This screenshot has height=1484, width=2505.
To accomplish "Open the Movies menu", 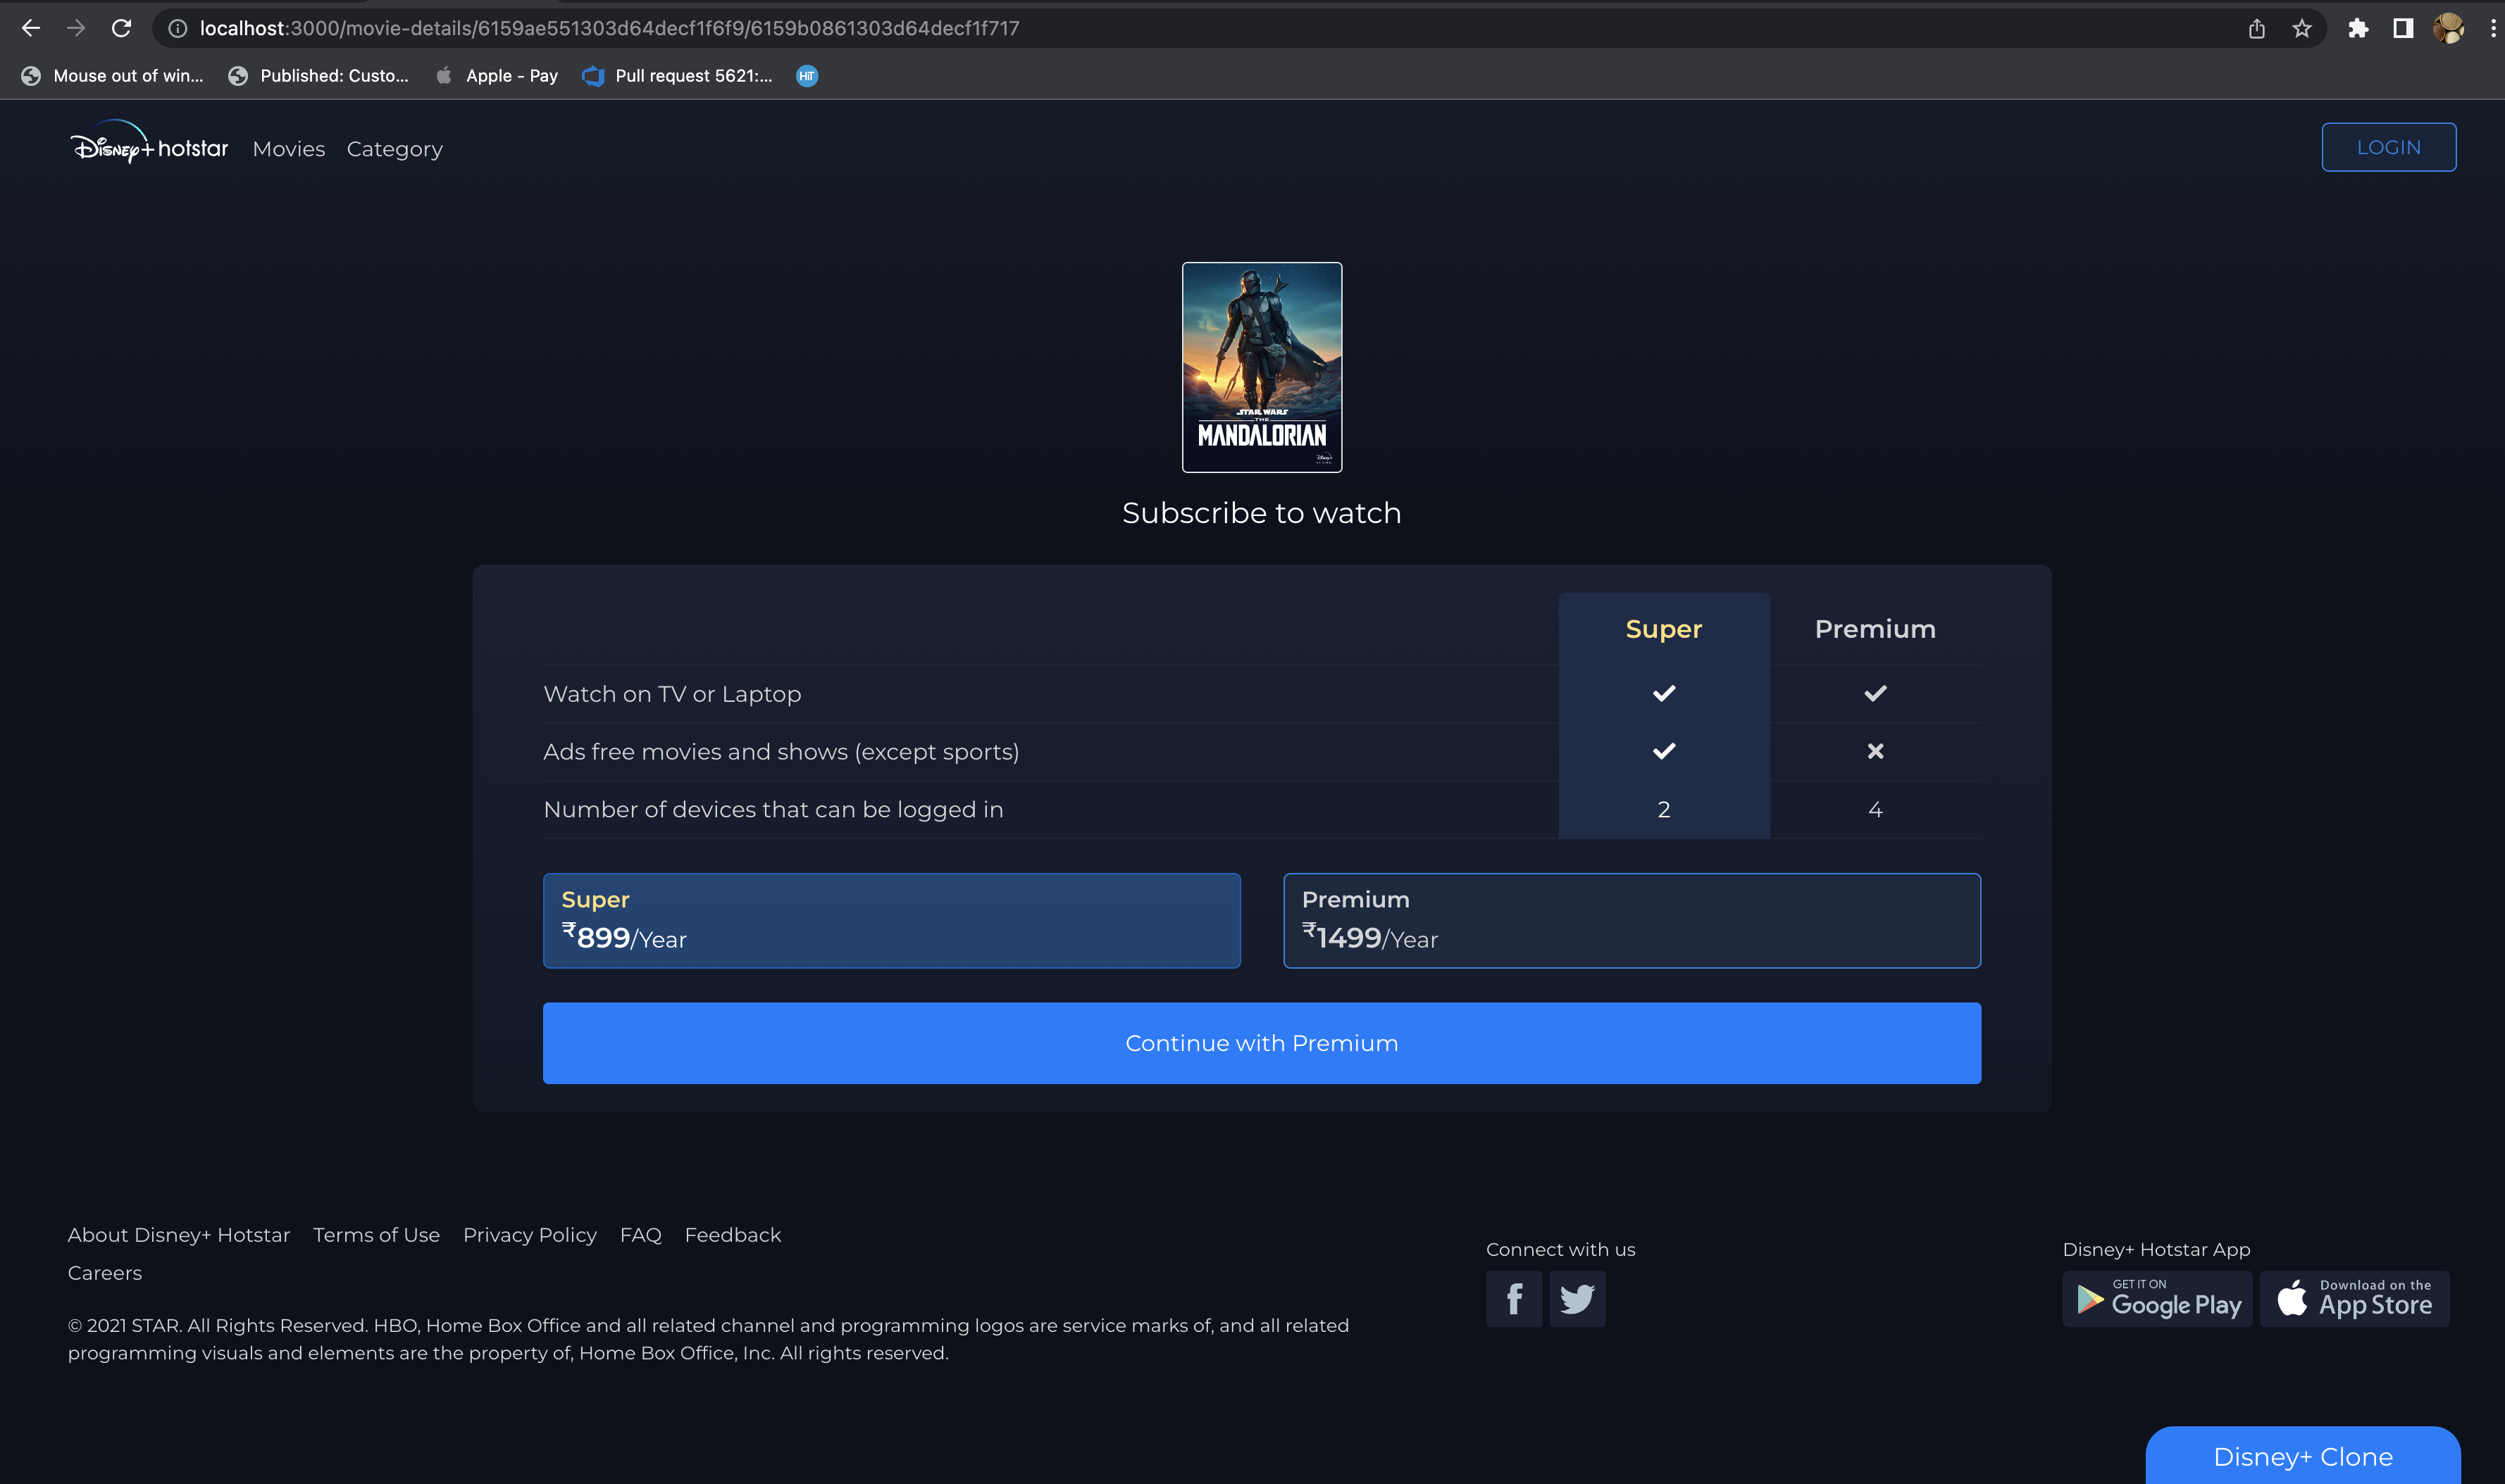I will click(x=288, y=148).
